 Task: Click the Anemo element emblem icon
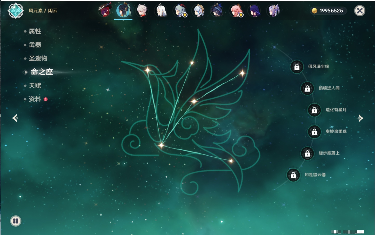[x=16, y=11]
